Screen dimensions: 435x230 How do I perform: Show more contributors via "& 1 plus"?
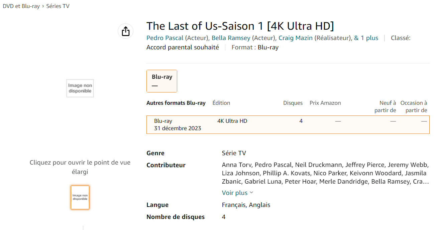(366, 38)
